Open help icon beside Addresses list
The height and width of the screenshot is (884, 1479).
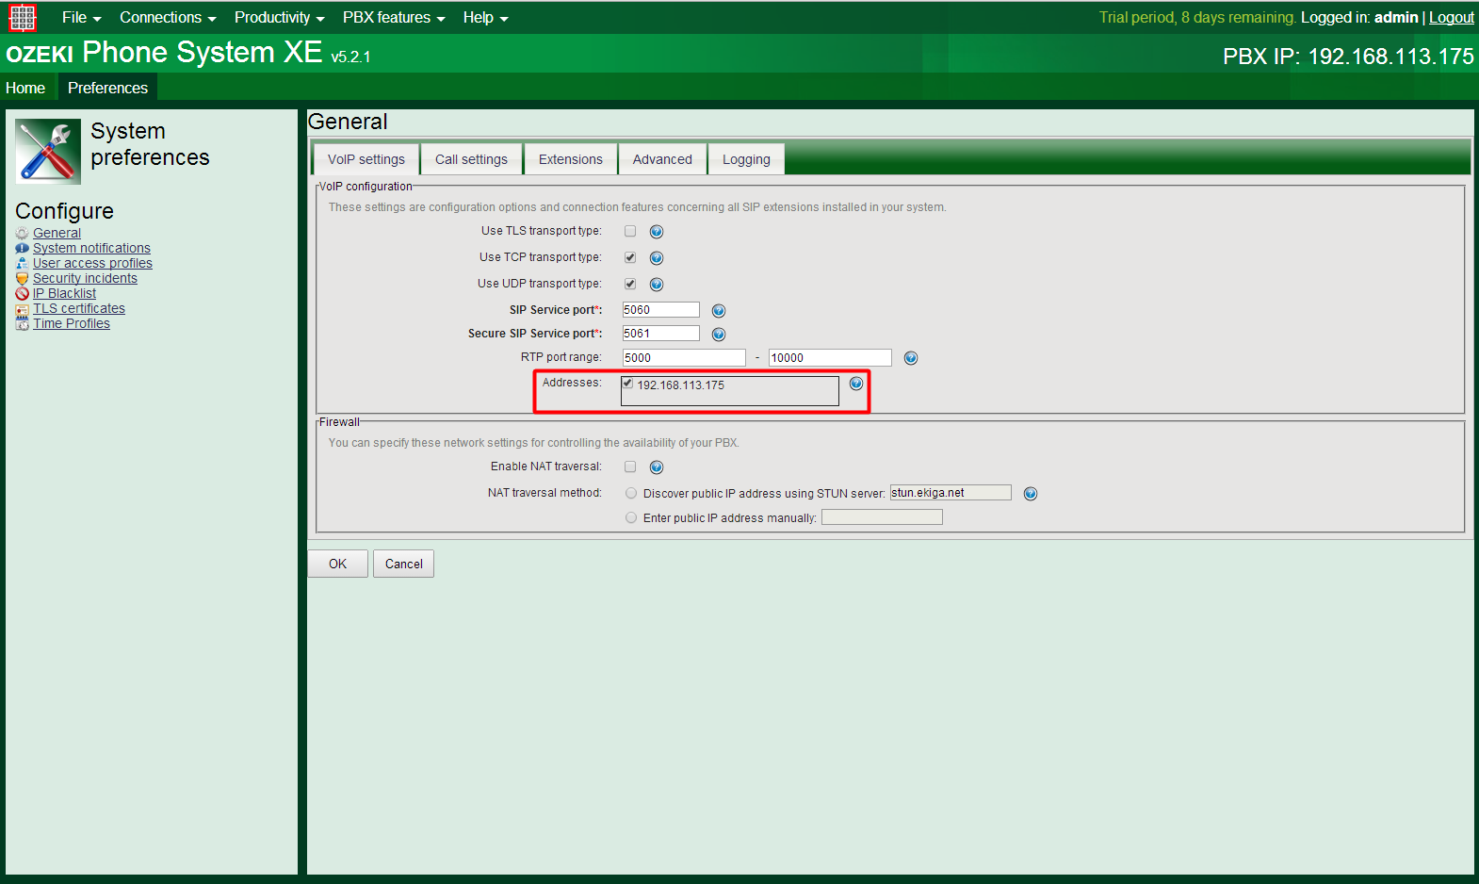[x=856, y=384]
